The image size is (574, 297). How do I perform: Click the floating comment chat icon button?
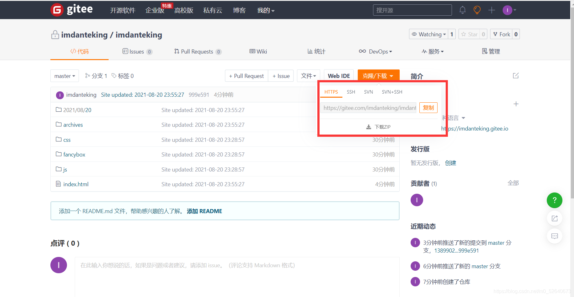555,236
